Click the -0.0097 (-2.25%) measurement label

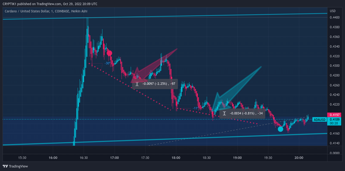pos(155,84)
